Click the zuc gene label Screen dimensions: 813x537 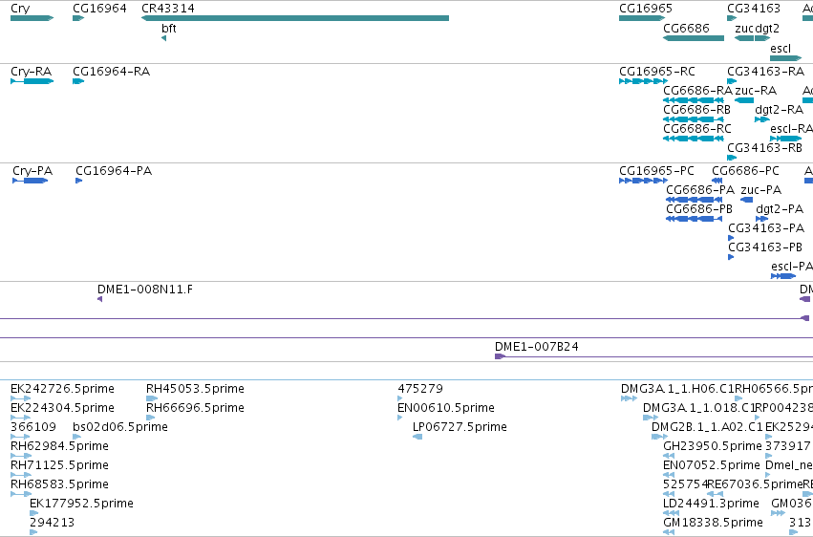[744, 29]
